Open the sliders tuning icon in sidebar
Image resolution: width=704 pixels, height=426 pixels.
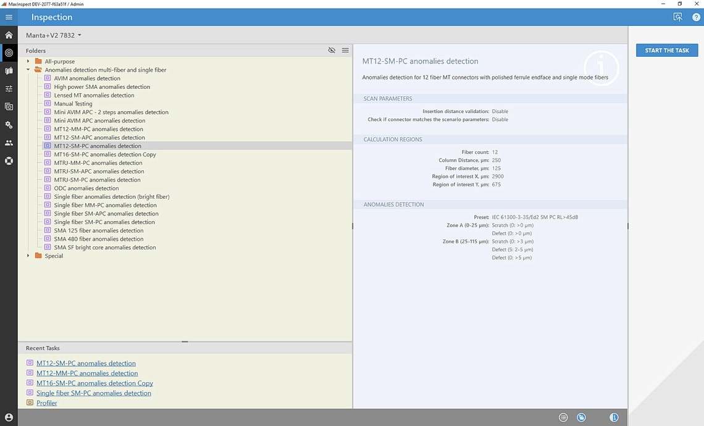click(9, 89)
